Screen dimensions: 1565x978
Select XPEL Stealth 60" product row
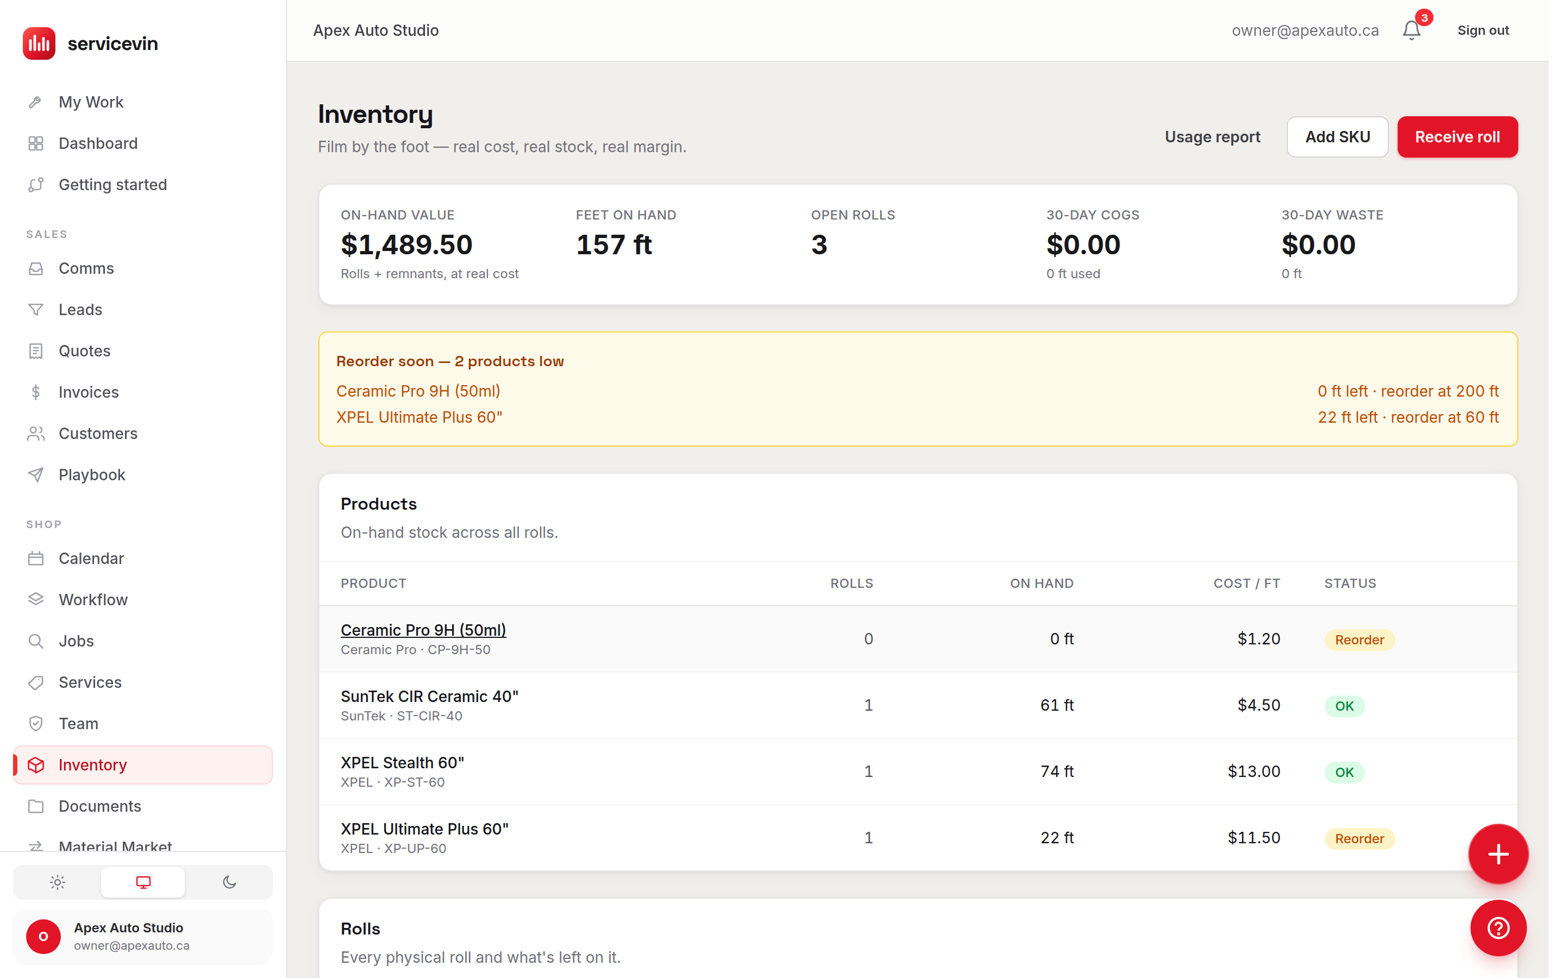(918, 772)
